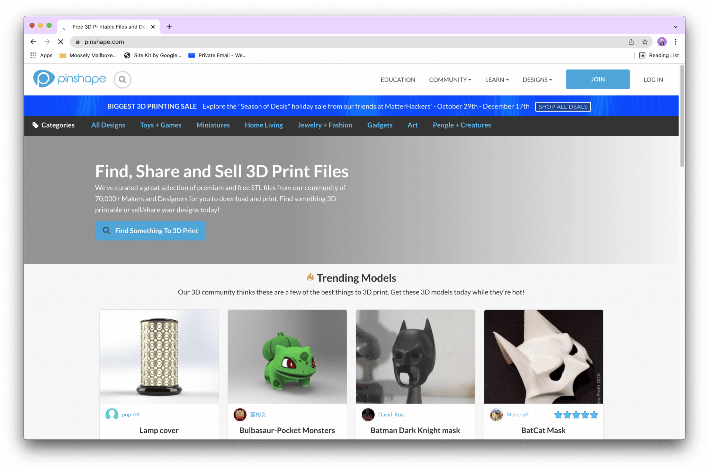The height and width of the screenshot is (471, 709).
Task: Click LOG IN
Action: point(653,80)
